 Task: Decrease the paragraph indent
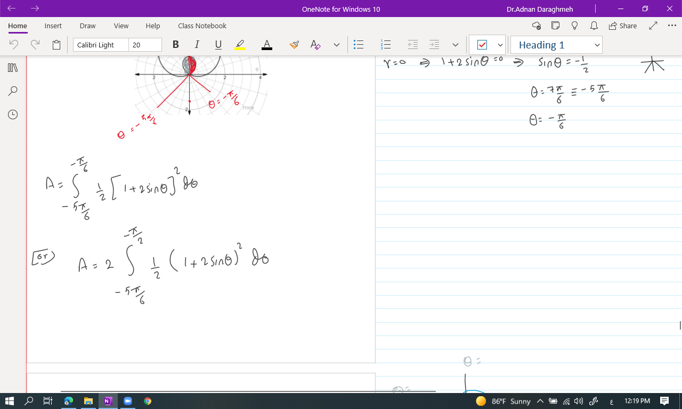coord(412,45)
